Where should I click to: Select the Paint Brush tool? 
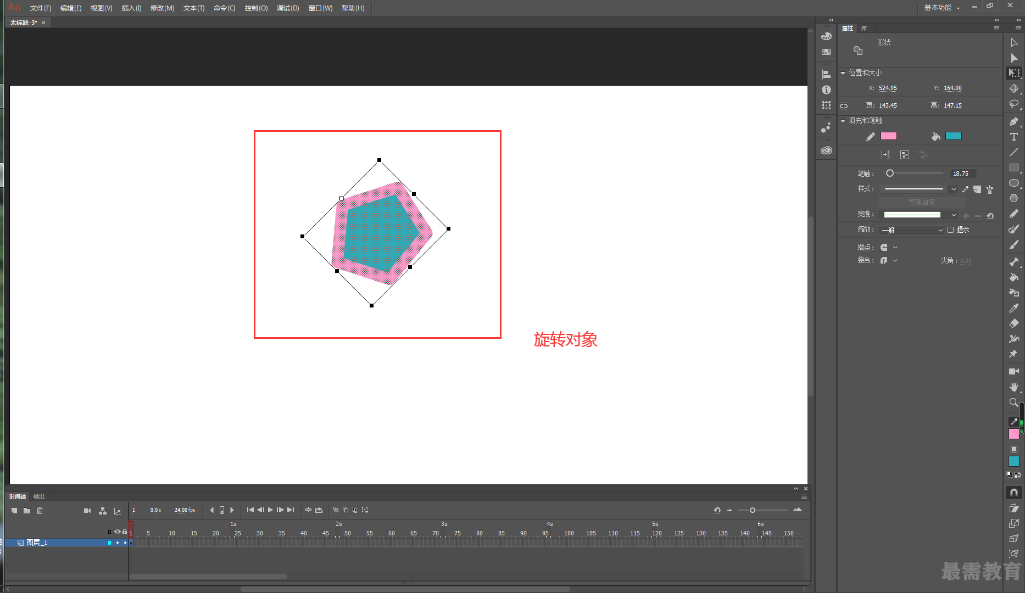(1014, 229)
